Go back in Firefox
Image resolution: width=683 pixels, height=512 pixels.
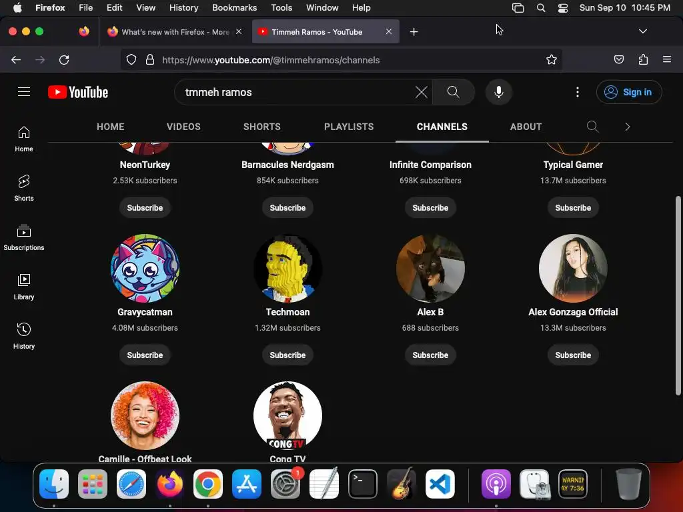click(16, 59)
